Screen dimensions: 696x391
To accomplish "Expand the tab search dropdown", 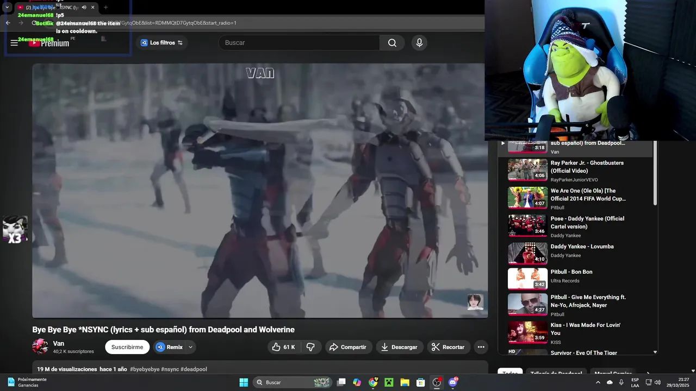I will click(x=7, y=8).
